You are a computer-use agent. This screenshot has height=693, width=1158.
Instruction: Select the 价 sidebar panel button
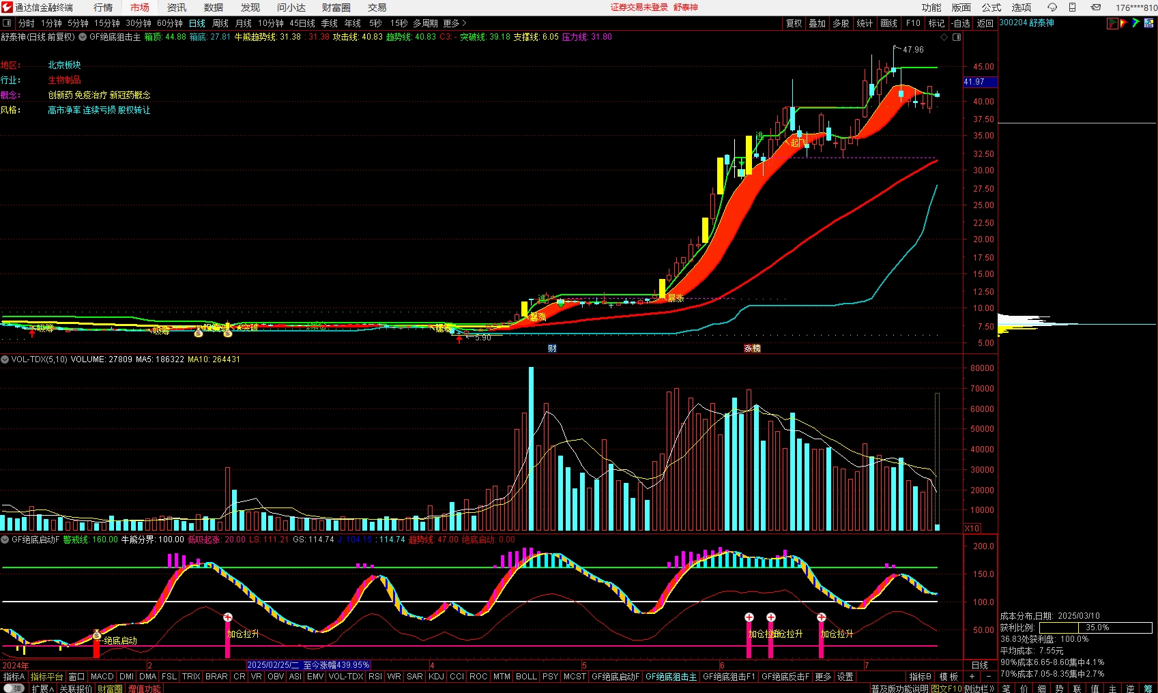coord(1024,688)
